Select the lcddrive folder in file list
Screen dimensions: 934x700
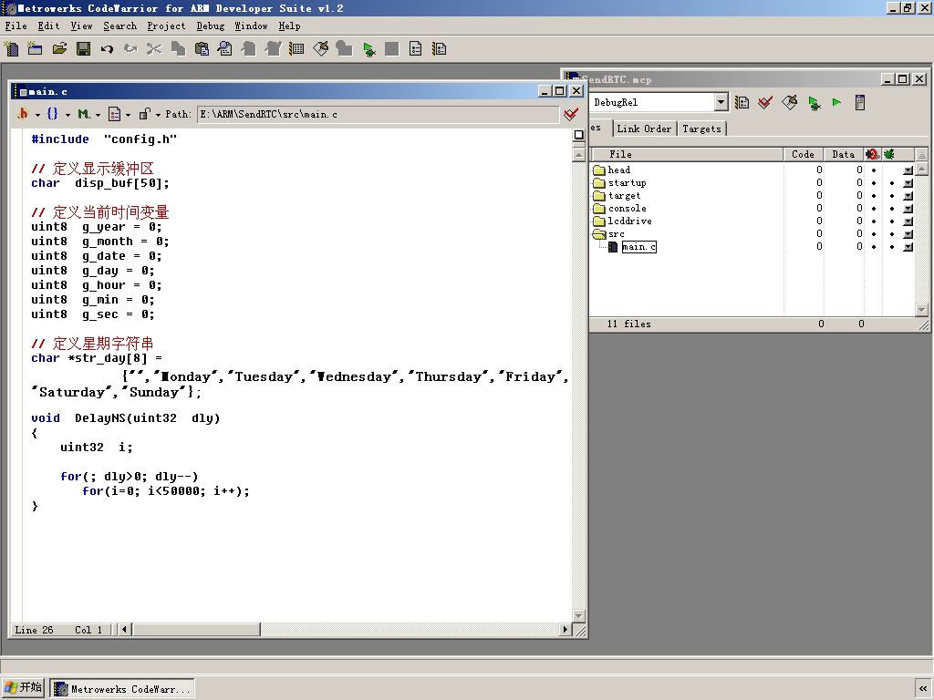click(629, 221)
